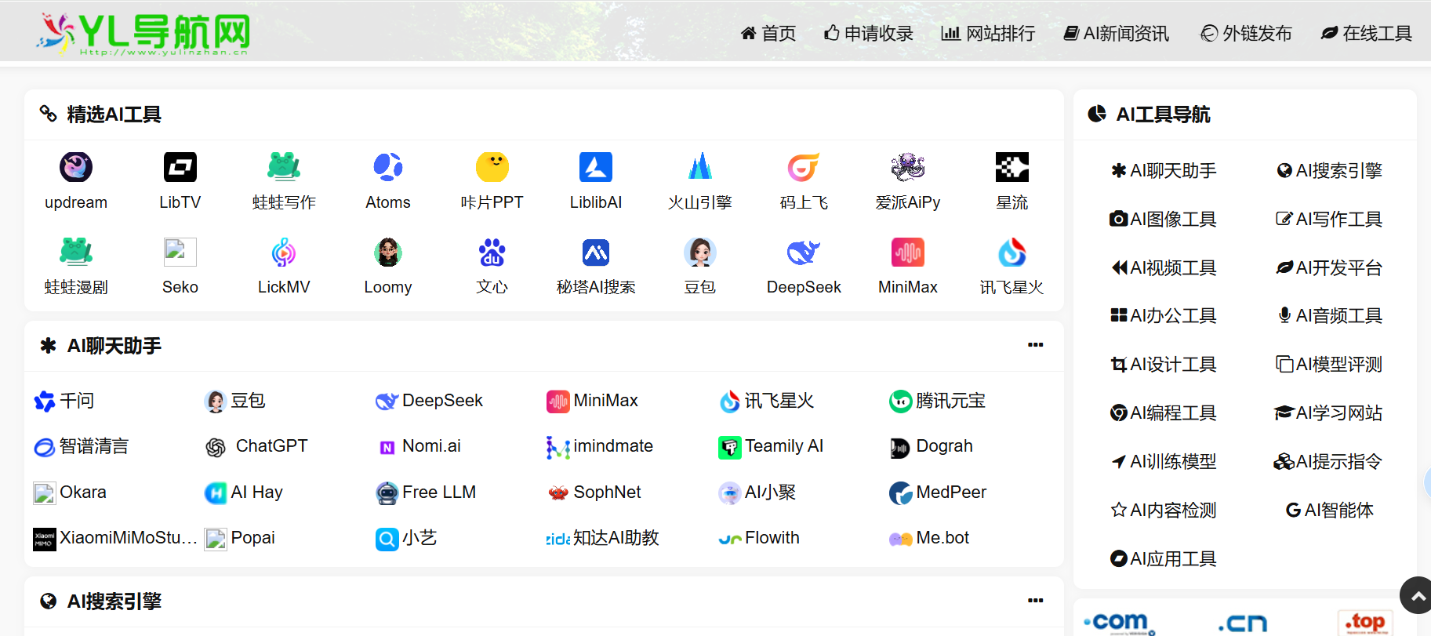Open the 爱派AiPy octopus icon
This screenshot has width=1431, height=636.
[908, 167]
